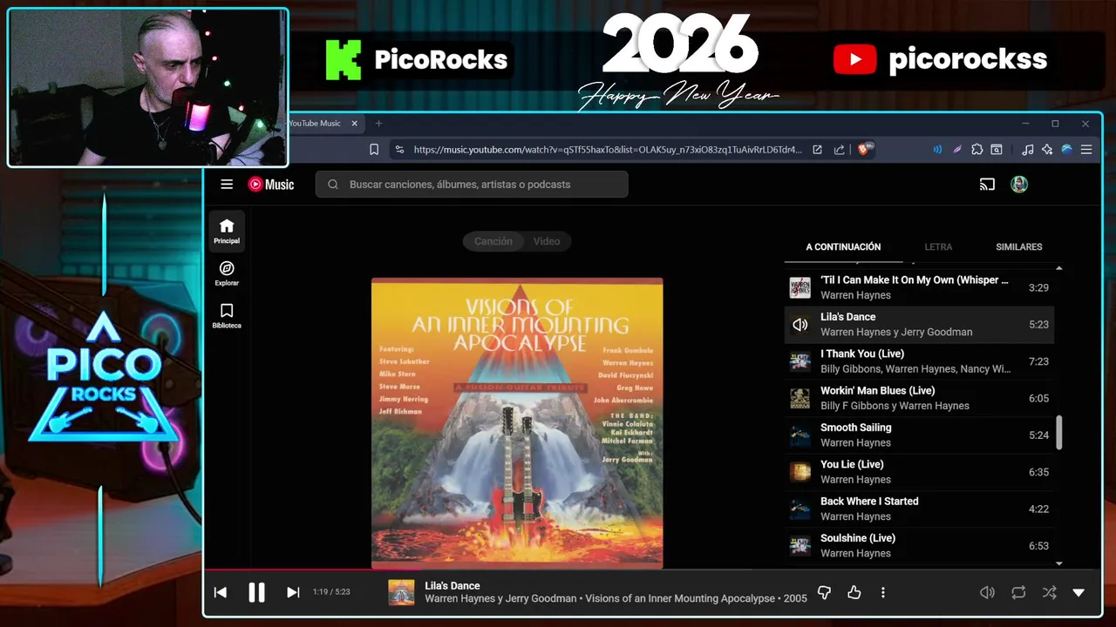Viewport: 1116px width, 627px height.
Task: Bookmark this page in the browser
Action: pyautogui.click(x=374, y=150)
